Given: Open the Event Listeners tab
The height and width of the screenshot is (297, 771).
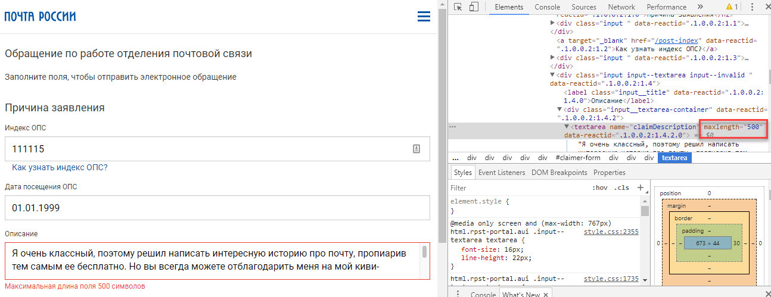Looking at the screenshot, I should (501, 173).
